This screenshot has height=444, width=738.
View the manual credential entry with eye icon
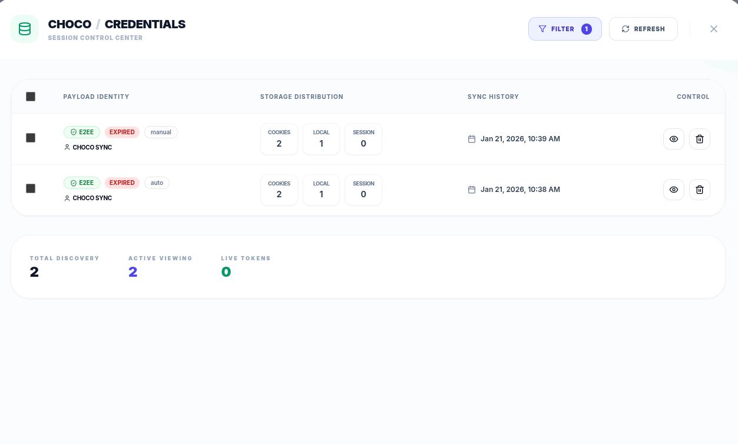click(673, 139)
